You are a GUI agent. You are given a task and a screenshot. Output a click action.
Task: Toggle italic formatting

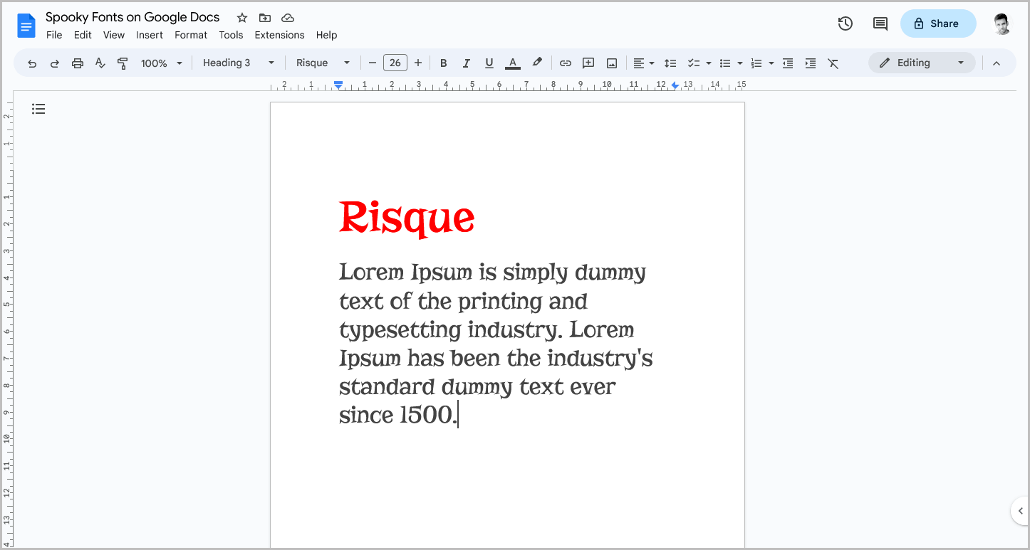467,63
